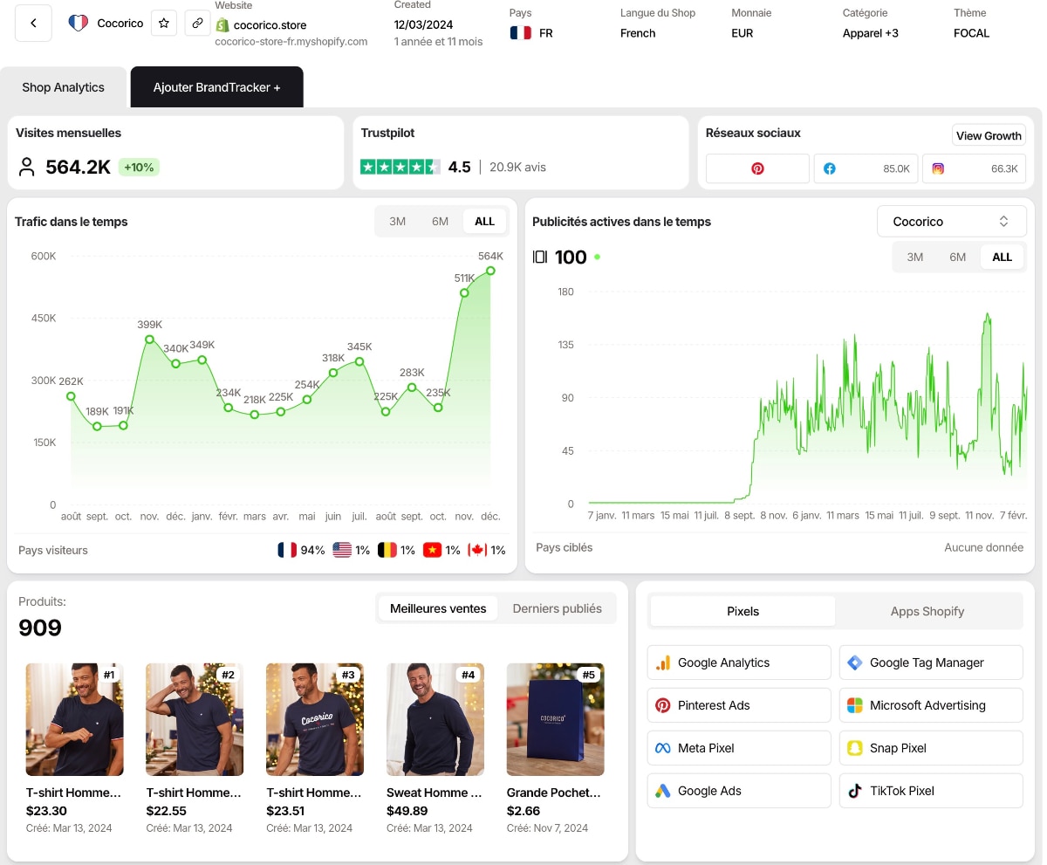
Task: Switch ads chart to 6M view
Action: [x=957, y=257]
